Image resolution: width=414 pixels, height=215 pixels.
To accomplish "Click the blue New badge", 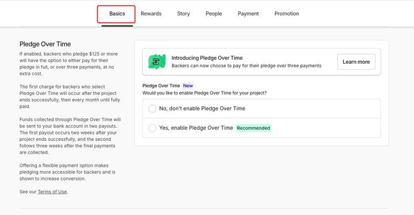I will (x=188, y=86).
